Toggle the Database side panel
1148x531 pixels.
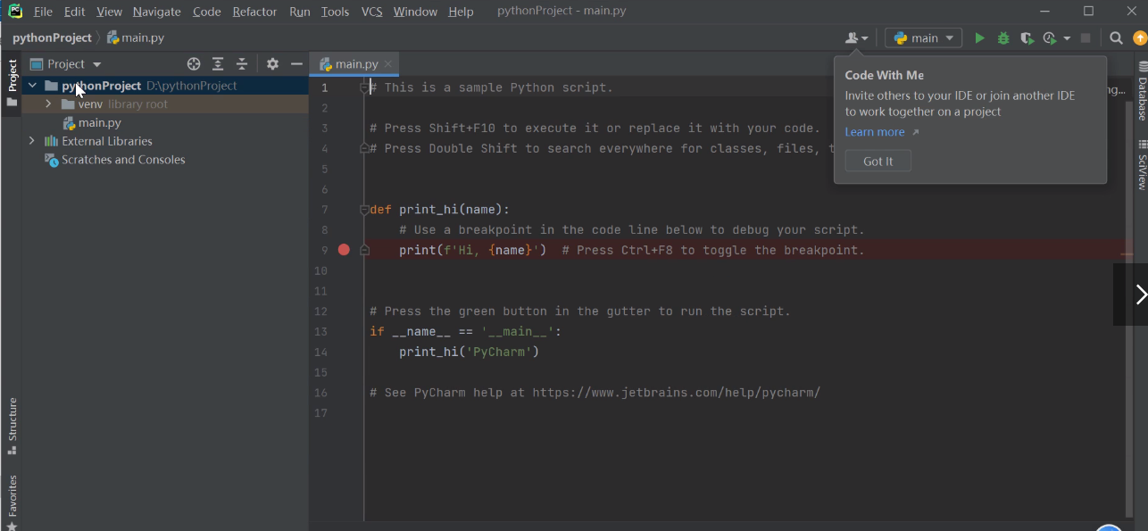[x=1142, y=92]
